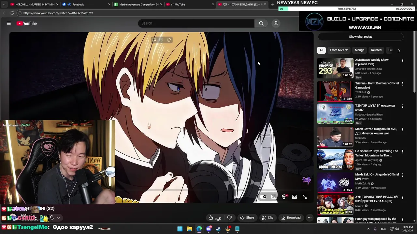Screen dimensions: 417x234
Task: Open more actions beside Download
Action: tap(309, 218)
